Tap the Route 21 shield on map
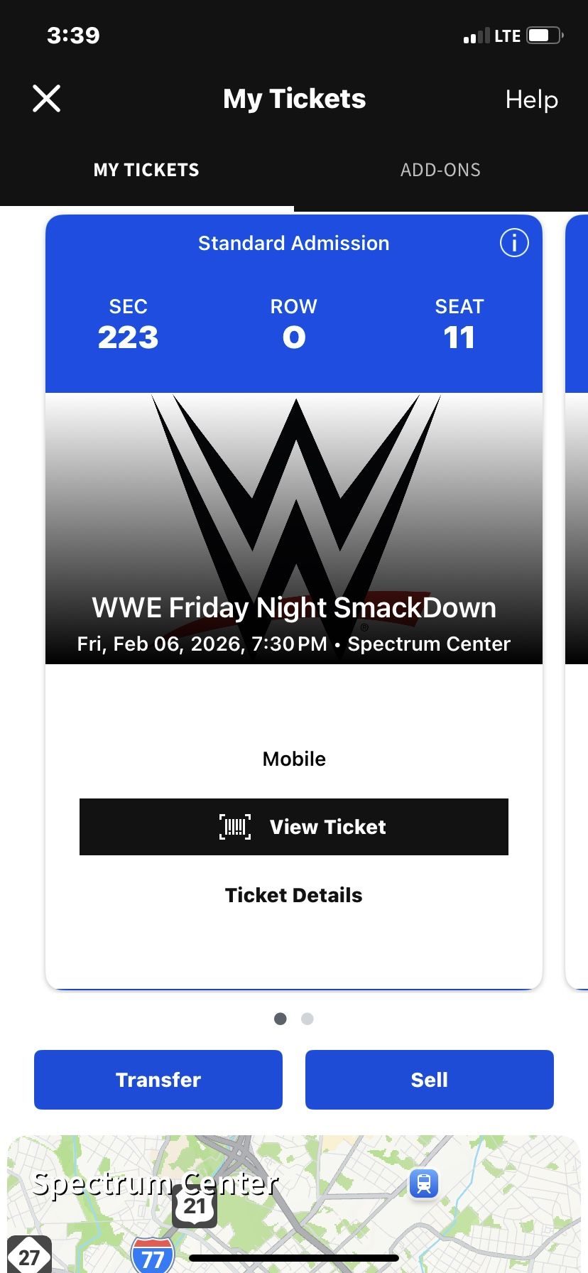This screenshot has height=1273, width=588. (x=195, y=1206)
